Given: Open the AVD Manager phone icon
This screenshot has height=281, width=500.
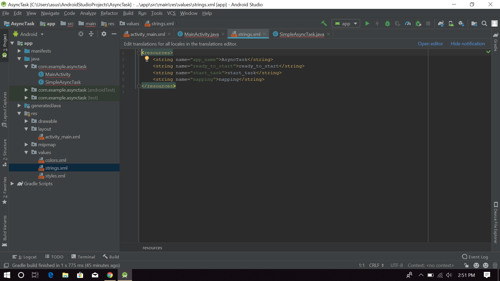Looking at the screenshot, I should pyautogui.click(x=451, y=23).
